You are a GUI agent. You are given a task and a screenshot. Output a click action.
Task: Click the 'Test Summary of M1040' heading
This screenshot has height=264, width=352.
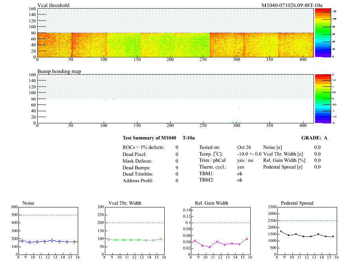(149, 138)
